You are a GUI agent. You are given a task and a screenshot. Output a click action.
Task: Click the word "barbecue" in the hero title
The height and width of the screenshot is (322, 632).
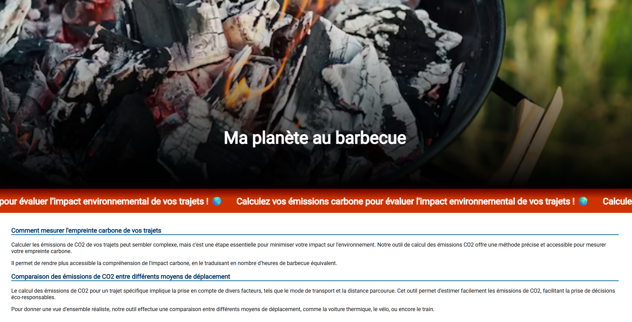point(371,138)
